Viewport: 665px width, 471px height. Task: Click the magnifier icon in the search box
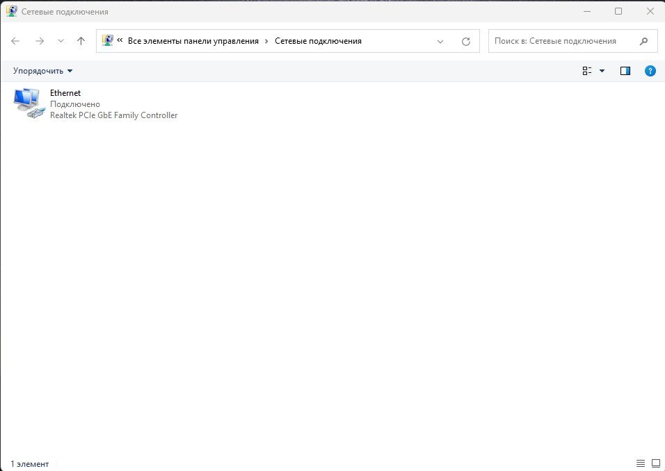coord(644,41)
